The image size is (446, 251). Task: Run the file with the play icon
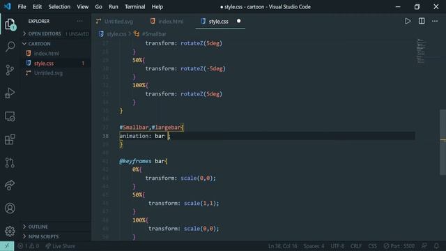tap(408, 21)
